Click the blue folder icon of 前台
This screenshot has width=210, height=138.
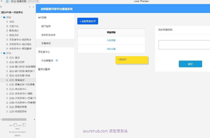point(4,17)
